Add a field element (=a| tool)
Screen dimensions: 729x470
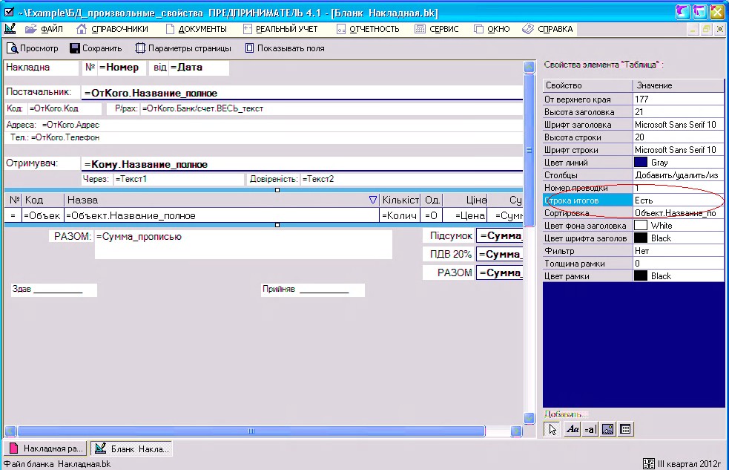coord(590,429)
